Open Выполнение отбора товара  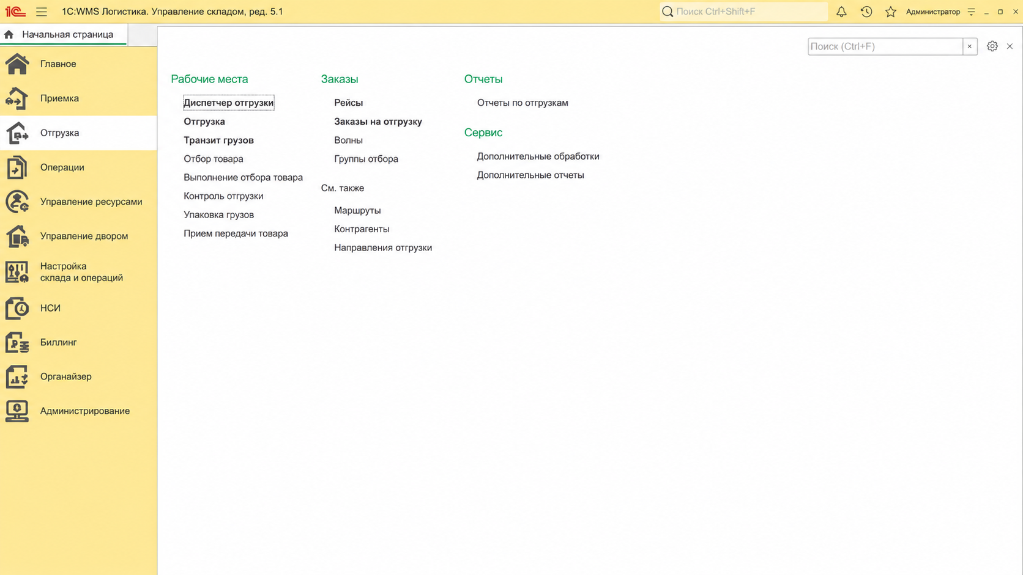[244, 177]
